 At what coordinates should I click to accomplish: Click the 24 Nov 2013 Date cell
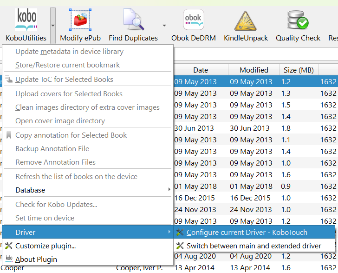click(x=195, y=210)
